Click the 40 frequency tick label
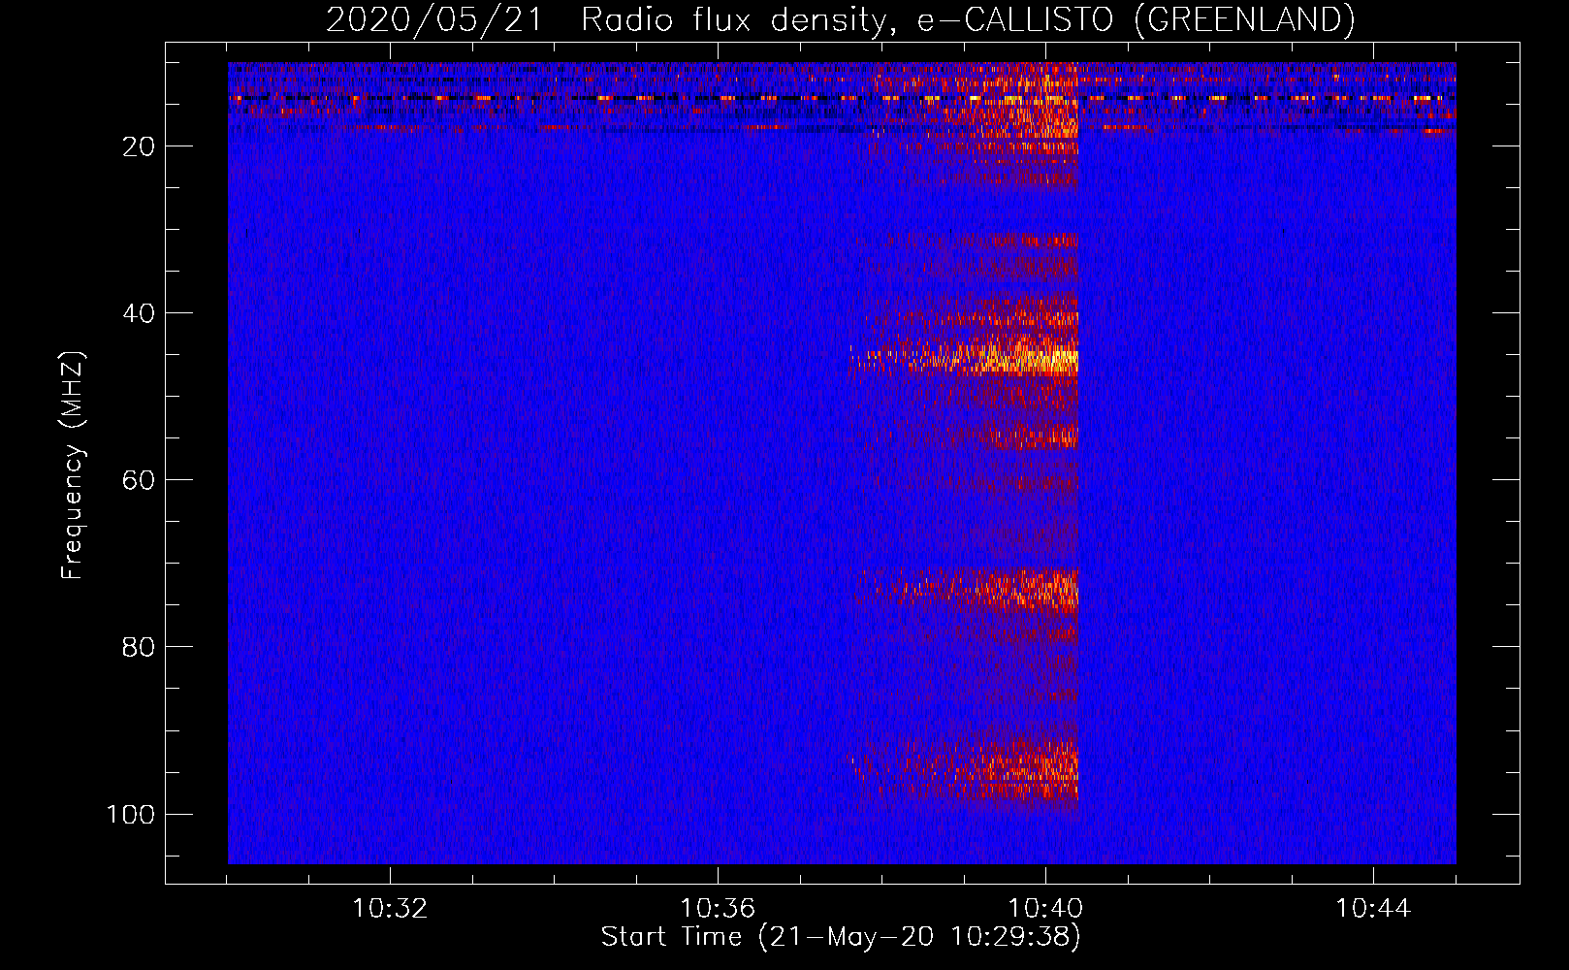1569x970 pixels. click(139, 313)
